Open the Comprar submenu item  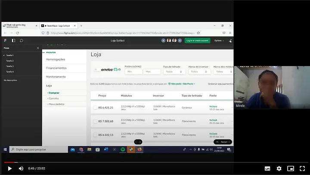[x=54, y=93]
